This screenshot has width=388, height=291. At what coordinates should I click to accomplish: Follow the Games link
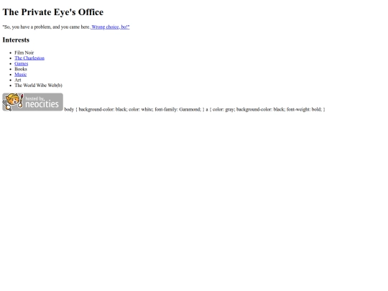(x=22, y=64)
